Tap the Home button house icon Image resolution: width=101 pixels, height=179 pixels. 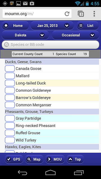click(6, 25)
